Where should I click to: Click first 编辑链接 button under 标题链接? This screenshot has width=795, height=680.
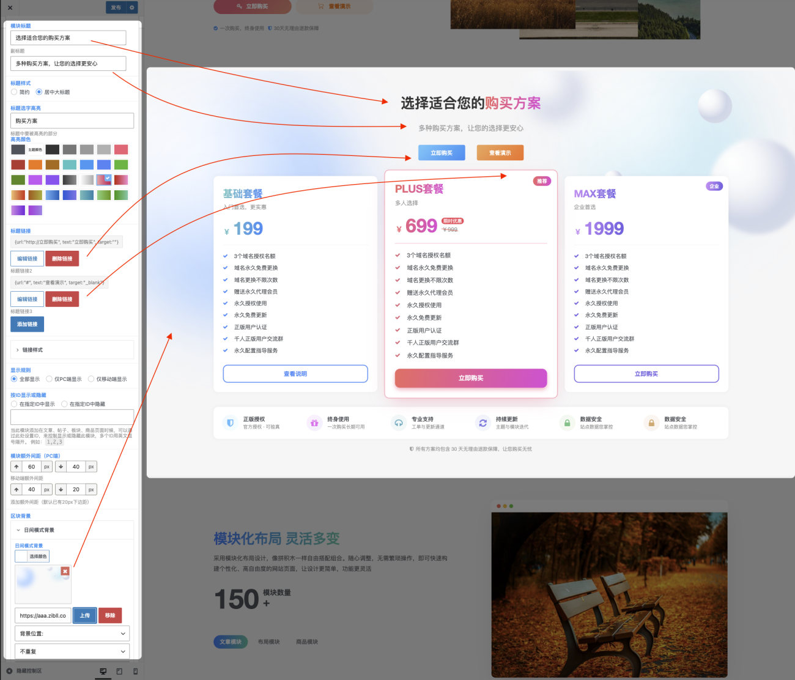tap(27, 259)
